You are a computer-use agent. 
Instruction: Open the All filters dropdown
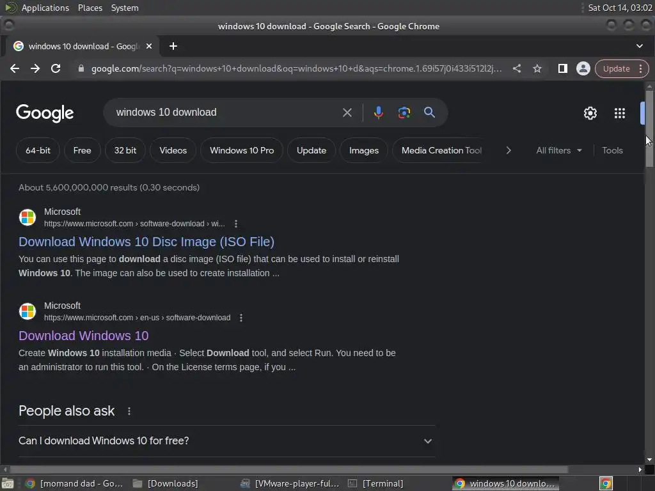click(559, 150)
